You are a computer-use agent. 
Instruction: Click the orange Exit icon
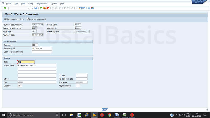(x=44, y=8)
